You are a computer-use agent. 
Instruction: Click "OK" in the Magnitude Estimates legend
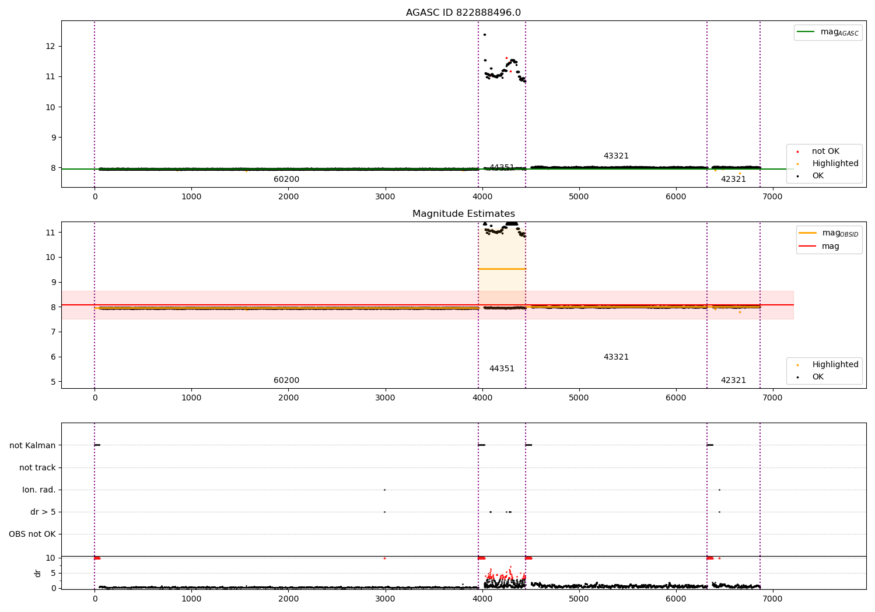811,377
